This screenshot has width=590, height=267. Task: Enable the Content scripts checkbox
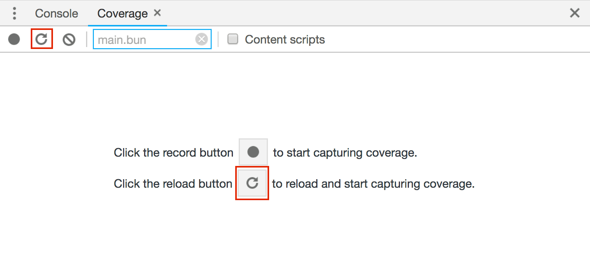coord(232,39)
